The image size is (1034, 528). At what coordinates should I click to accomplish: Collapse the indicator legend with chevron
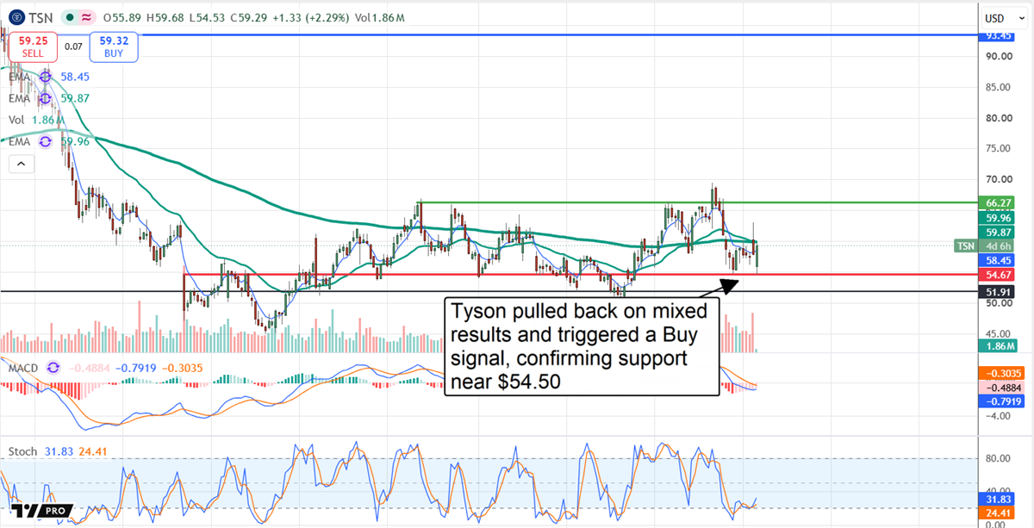click(22, 163)
